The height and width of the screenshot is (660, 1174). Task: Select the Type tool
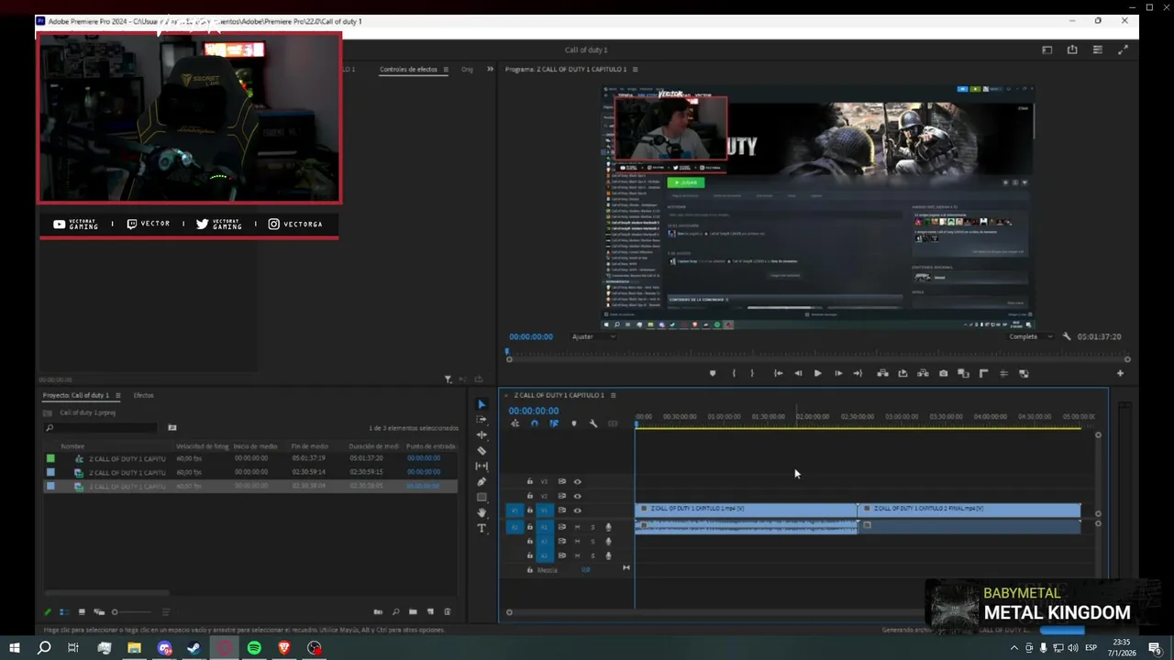tap(482, 529)
